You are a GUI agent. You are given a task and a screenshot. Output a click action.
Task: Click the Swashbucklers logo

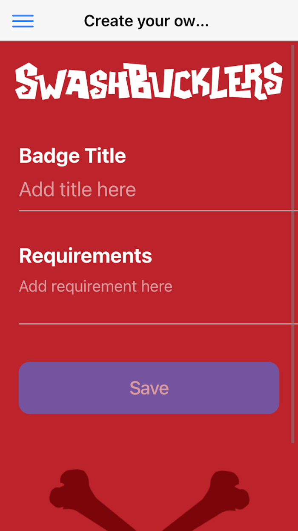click(x=149, y=81)
